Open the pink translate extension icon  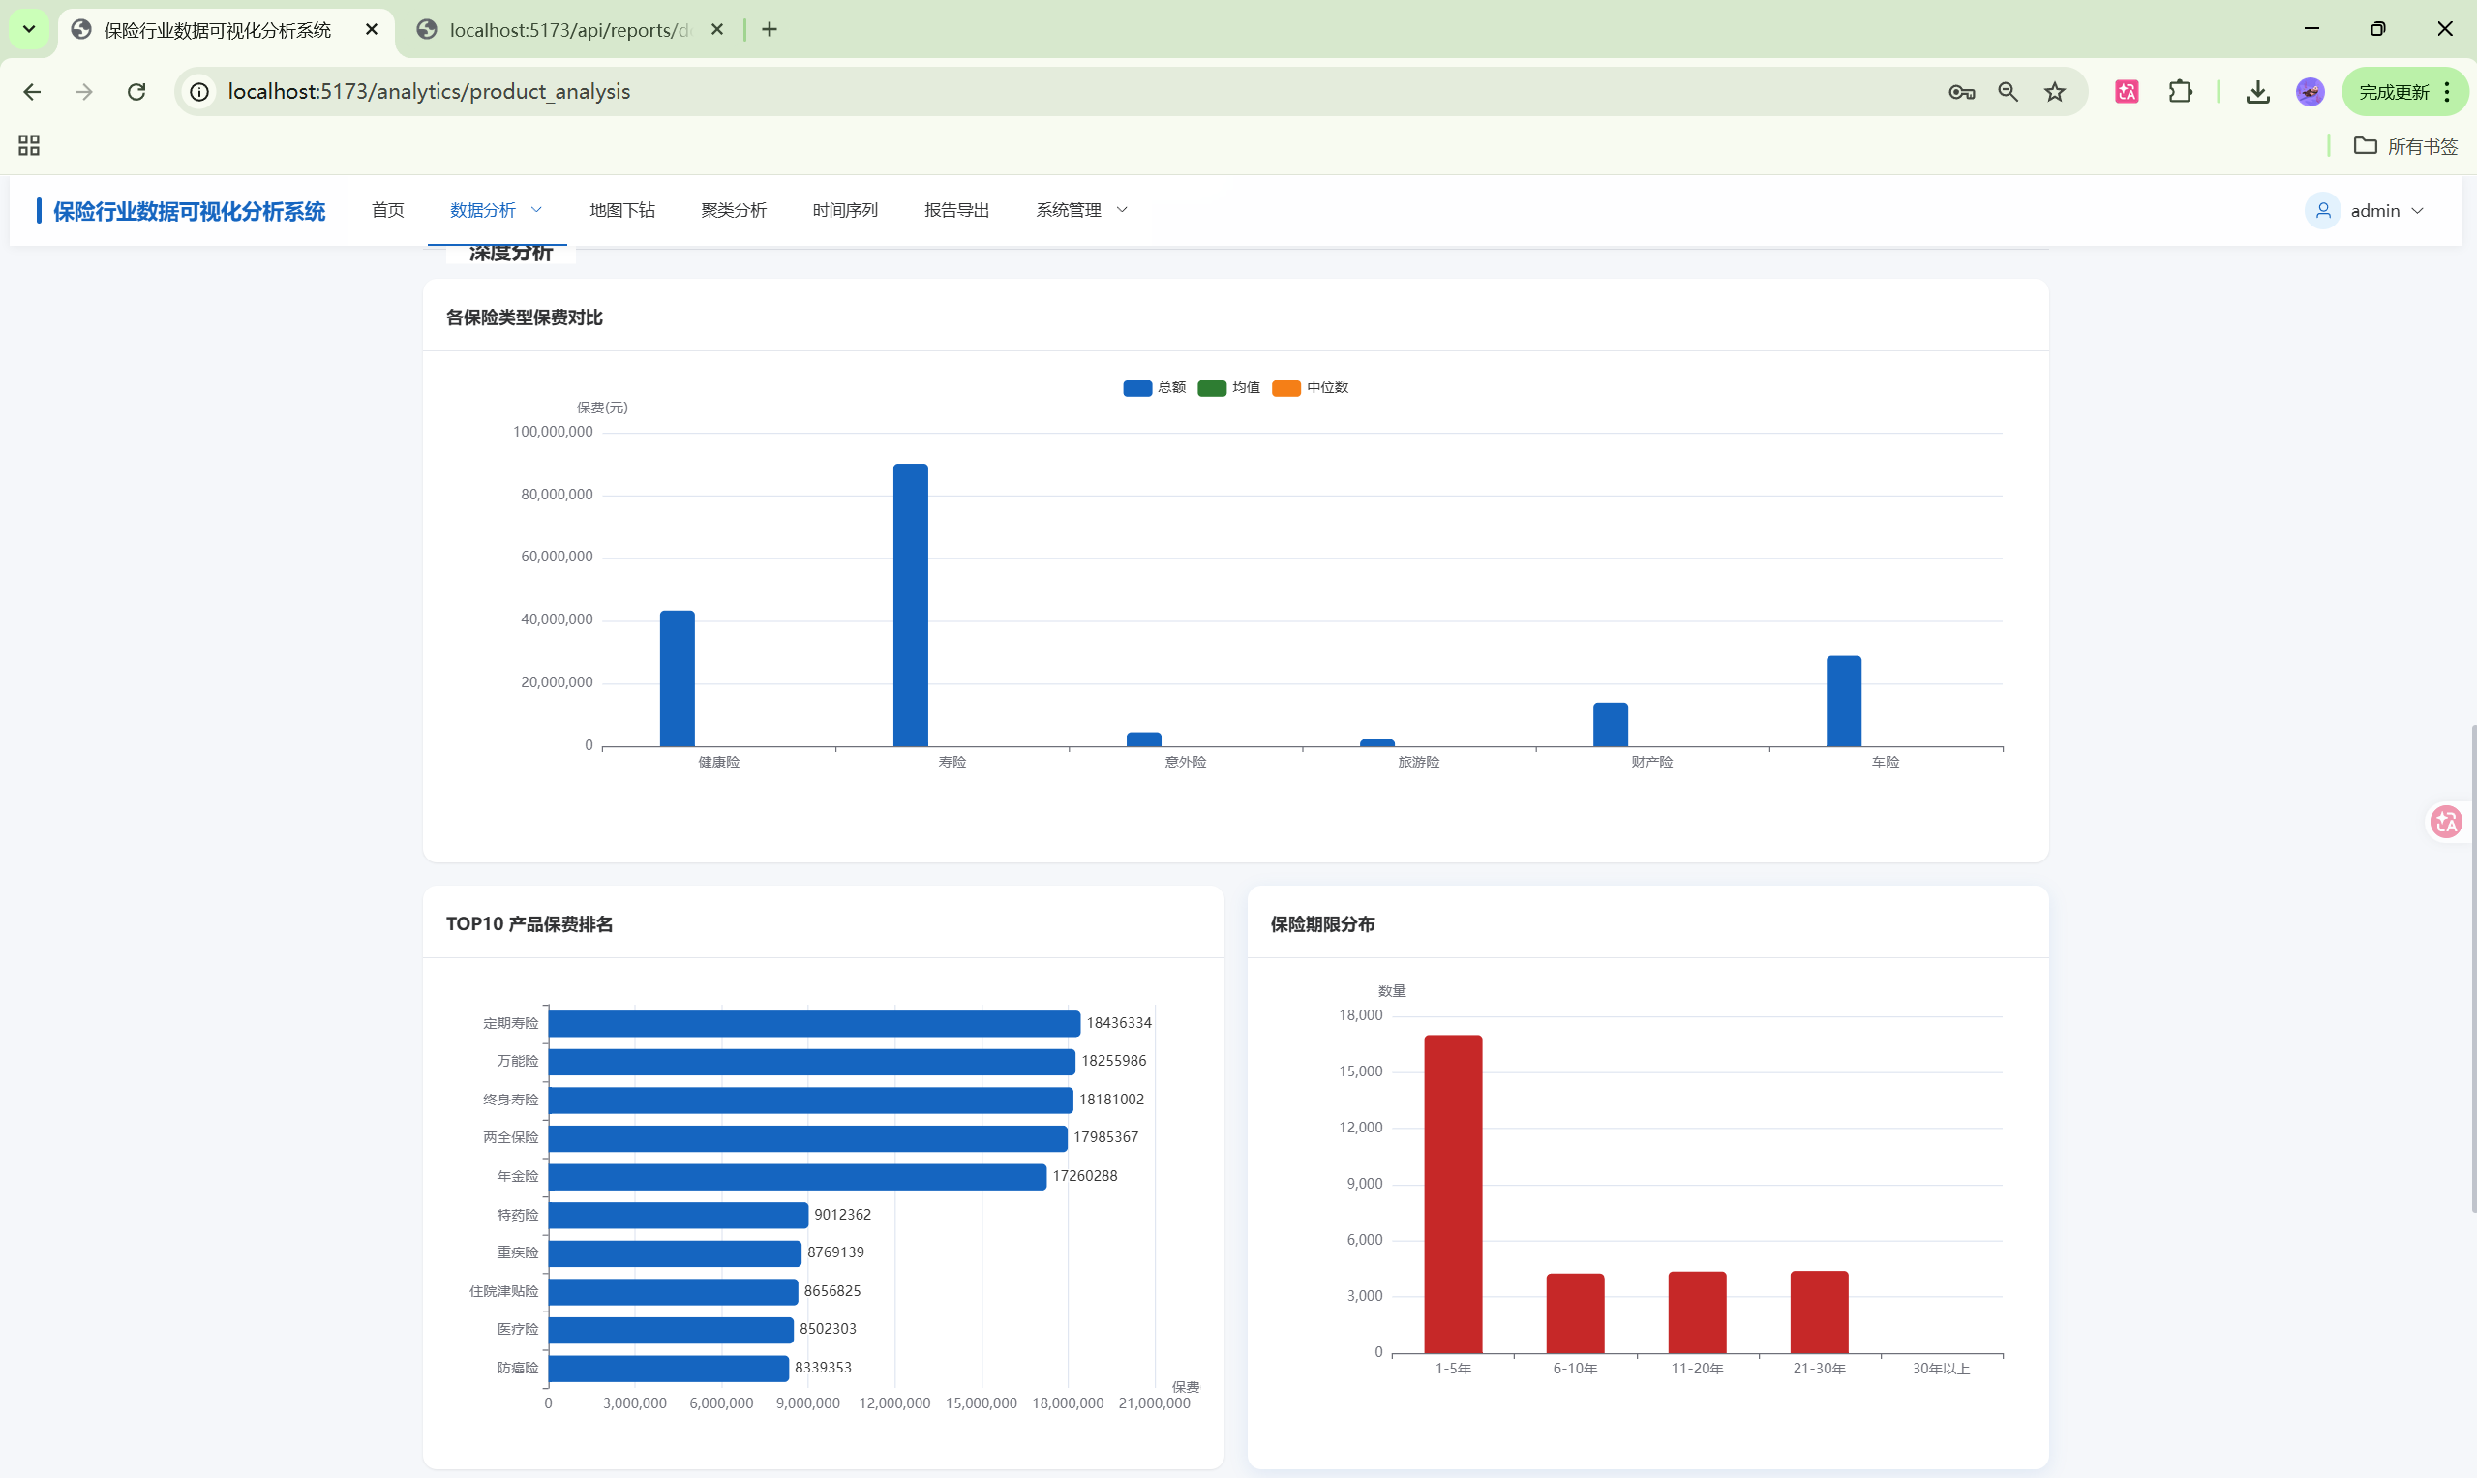point(2127,92)
